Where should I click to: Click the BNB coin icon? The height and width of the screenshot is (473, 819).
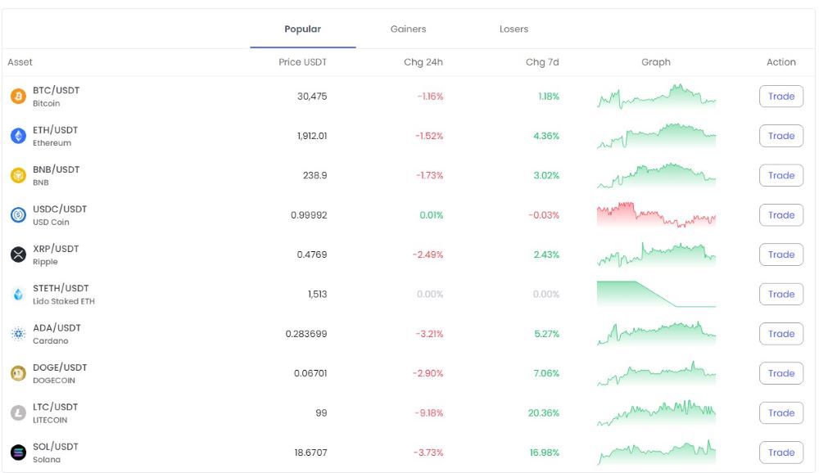pyautogui.click(x=18, y=175)
